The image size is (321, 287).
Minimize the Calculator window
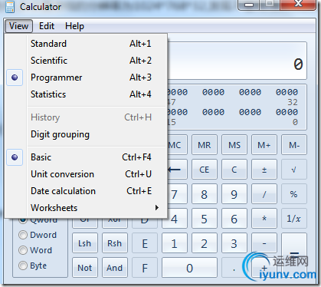249,5
